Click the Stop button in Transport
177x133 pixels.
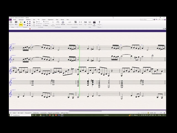pos(25,23)
